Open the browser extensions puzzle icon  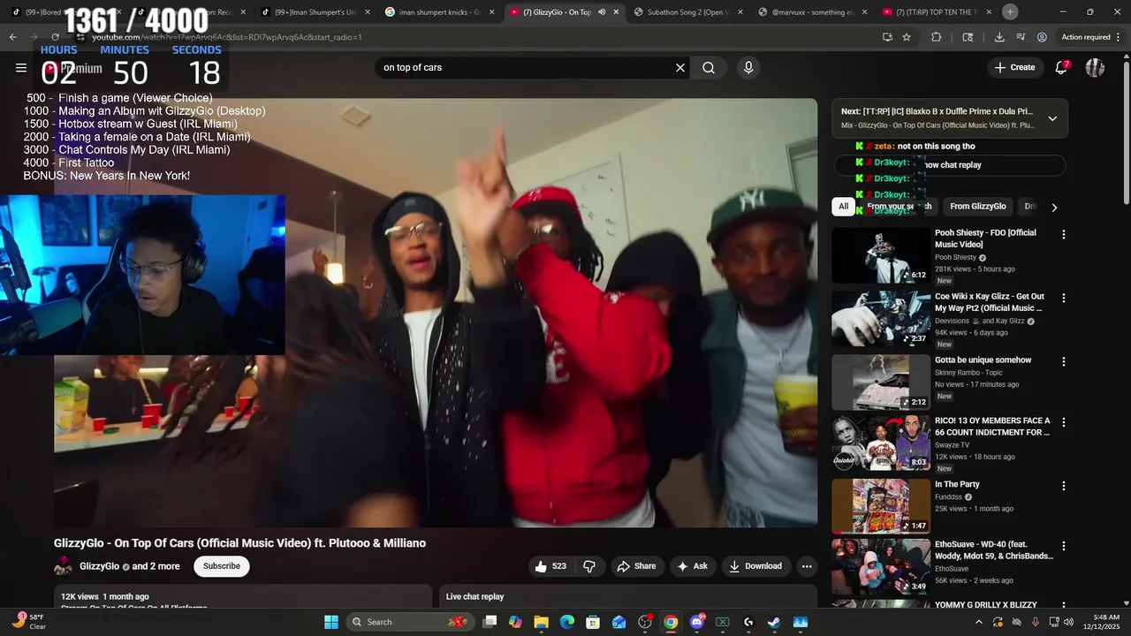(x=937, y=37)
